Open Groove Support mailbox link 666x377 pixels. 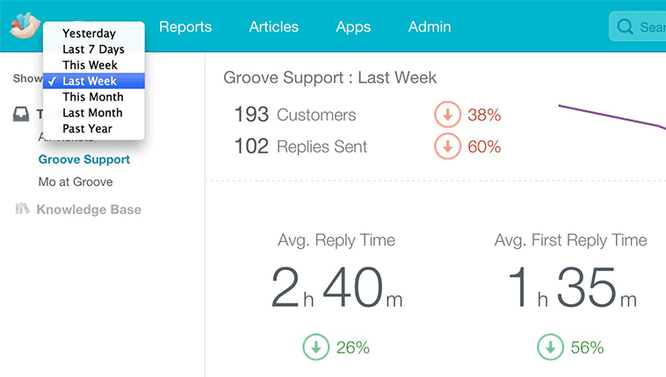point(84,160)
